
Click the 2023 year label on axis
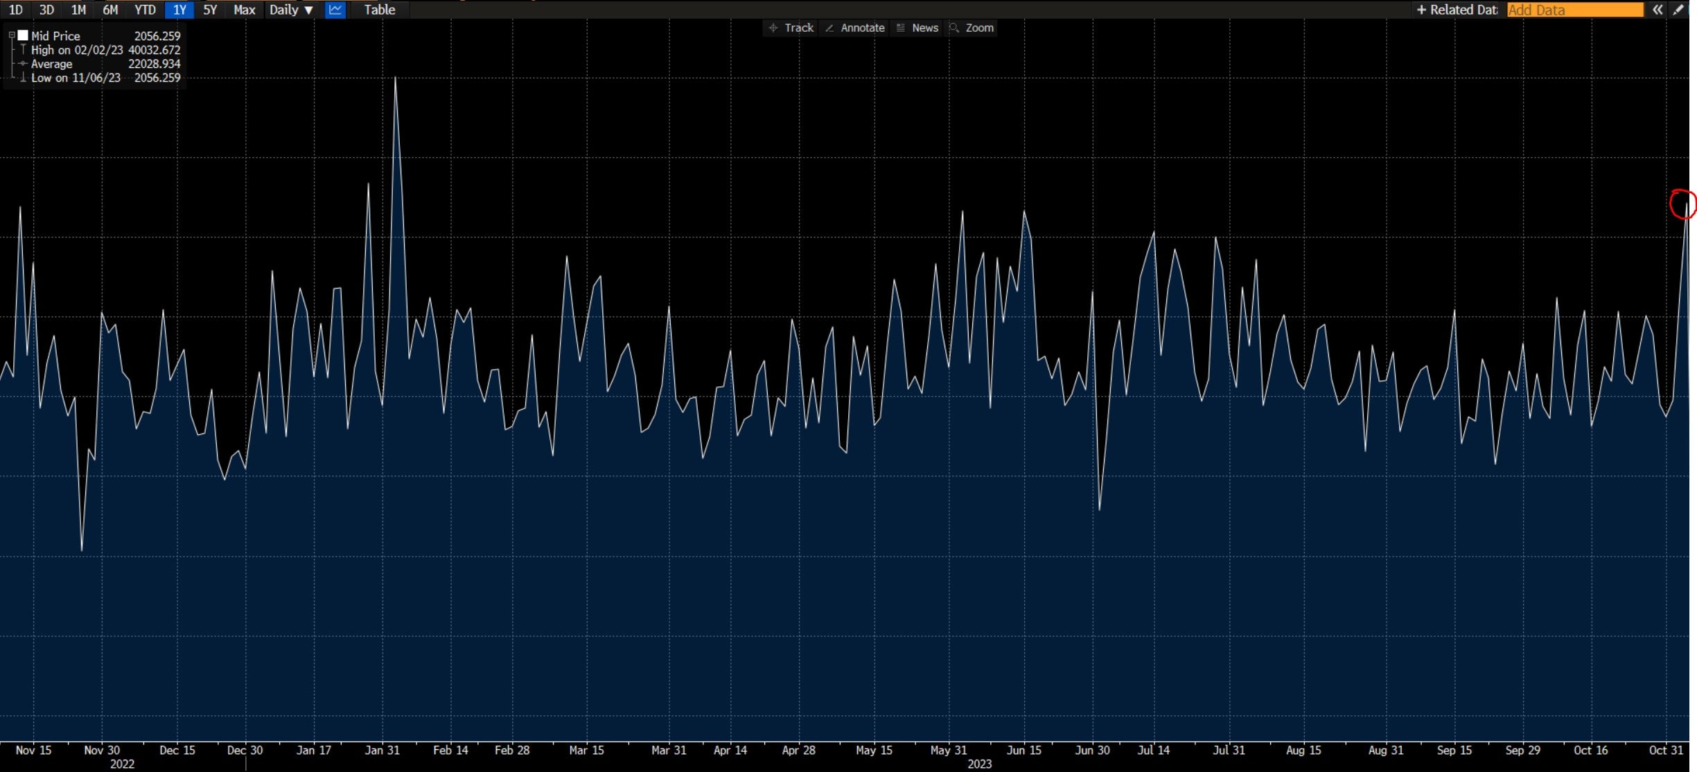click(x=979, y=764)
